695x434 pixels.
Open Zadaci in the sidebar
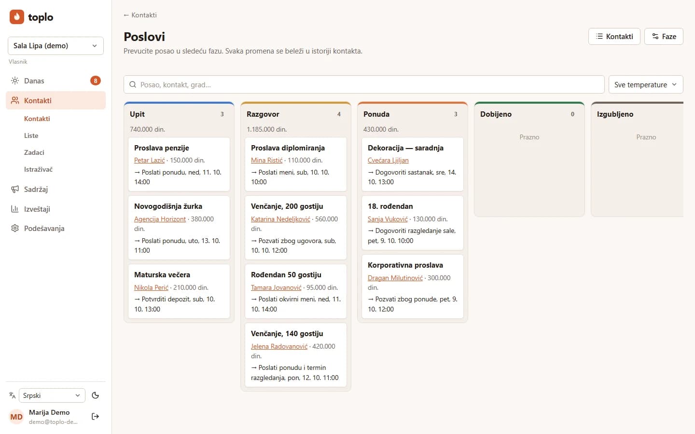click(x=34, y=152)
